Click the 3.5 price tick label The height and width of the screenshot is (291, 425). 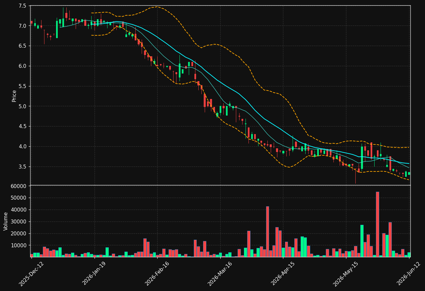point(23,167)
